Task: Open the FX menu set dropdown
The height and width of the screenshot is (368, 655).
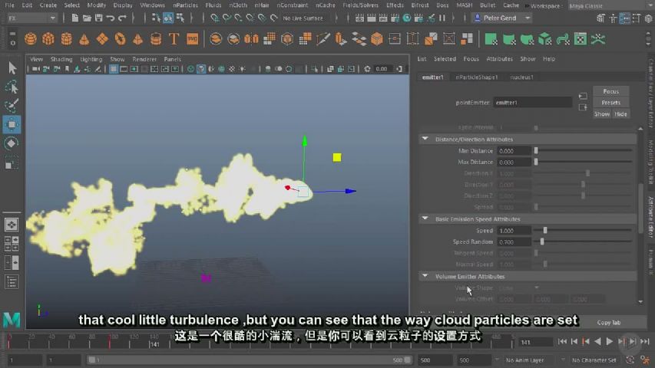Action: [x=31, y=18]
